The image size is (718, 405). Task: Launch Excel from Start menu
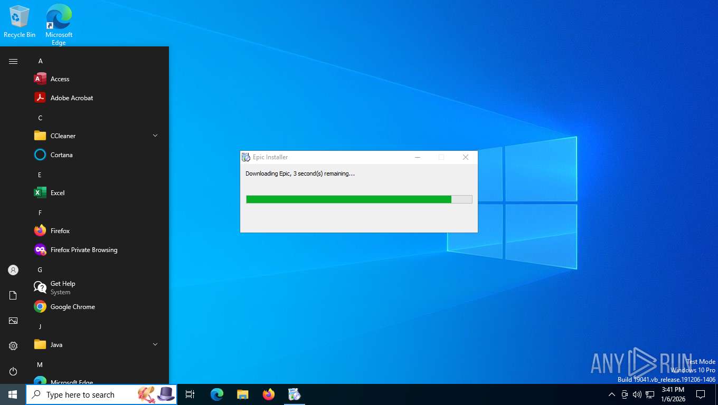pyautogui.click(x=98, y=193)
